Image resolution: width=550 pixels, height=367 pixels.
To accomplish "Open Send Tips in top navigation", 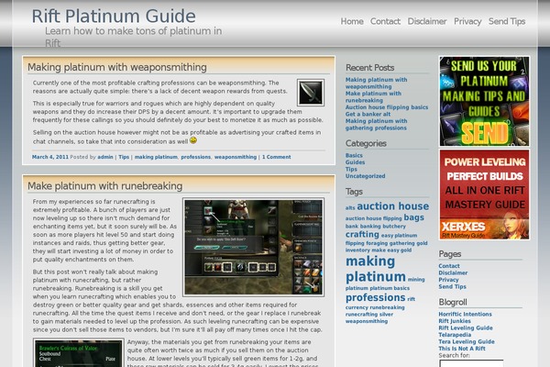I will tap(507, 21).
